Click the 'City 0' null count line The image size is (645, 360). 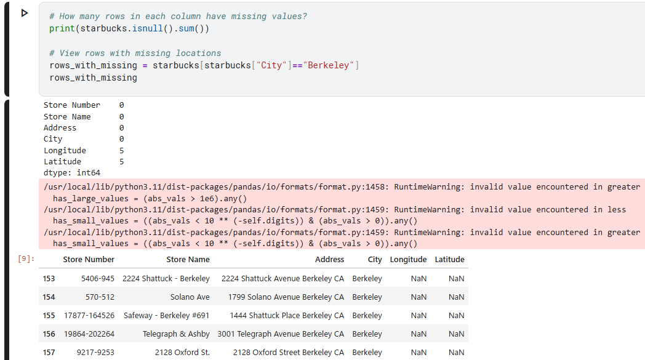tap(84, 139)
